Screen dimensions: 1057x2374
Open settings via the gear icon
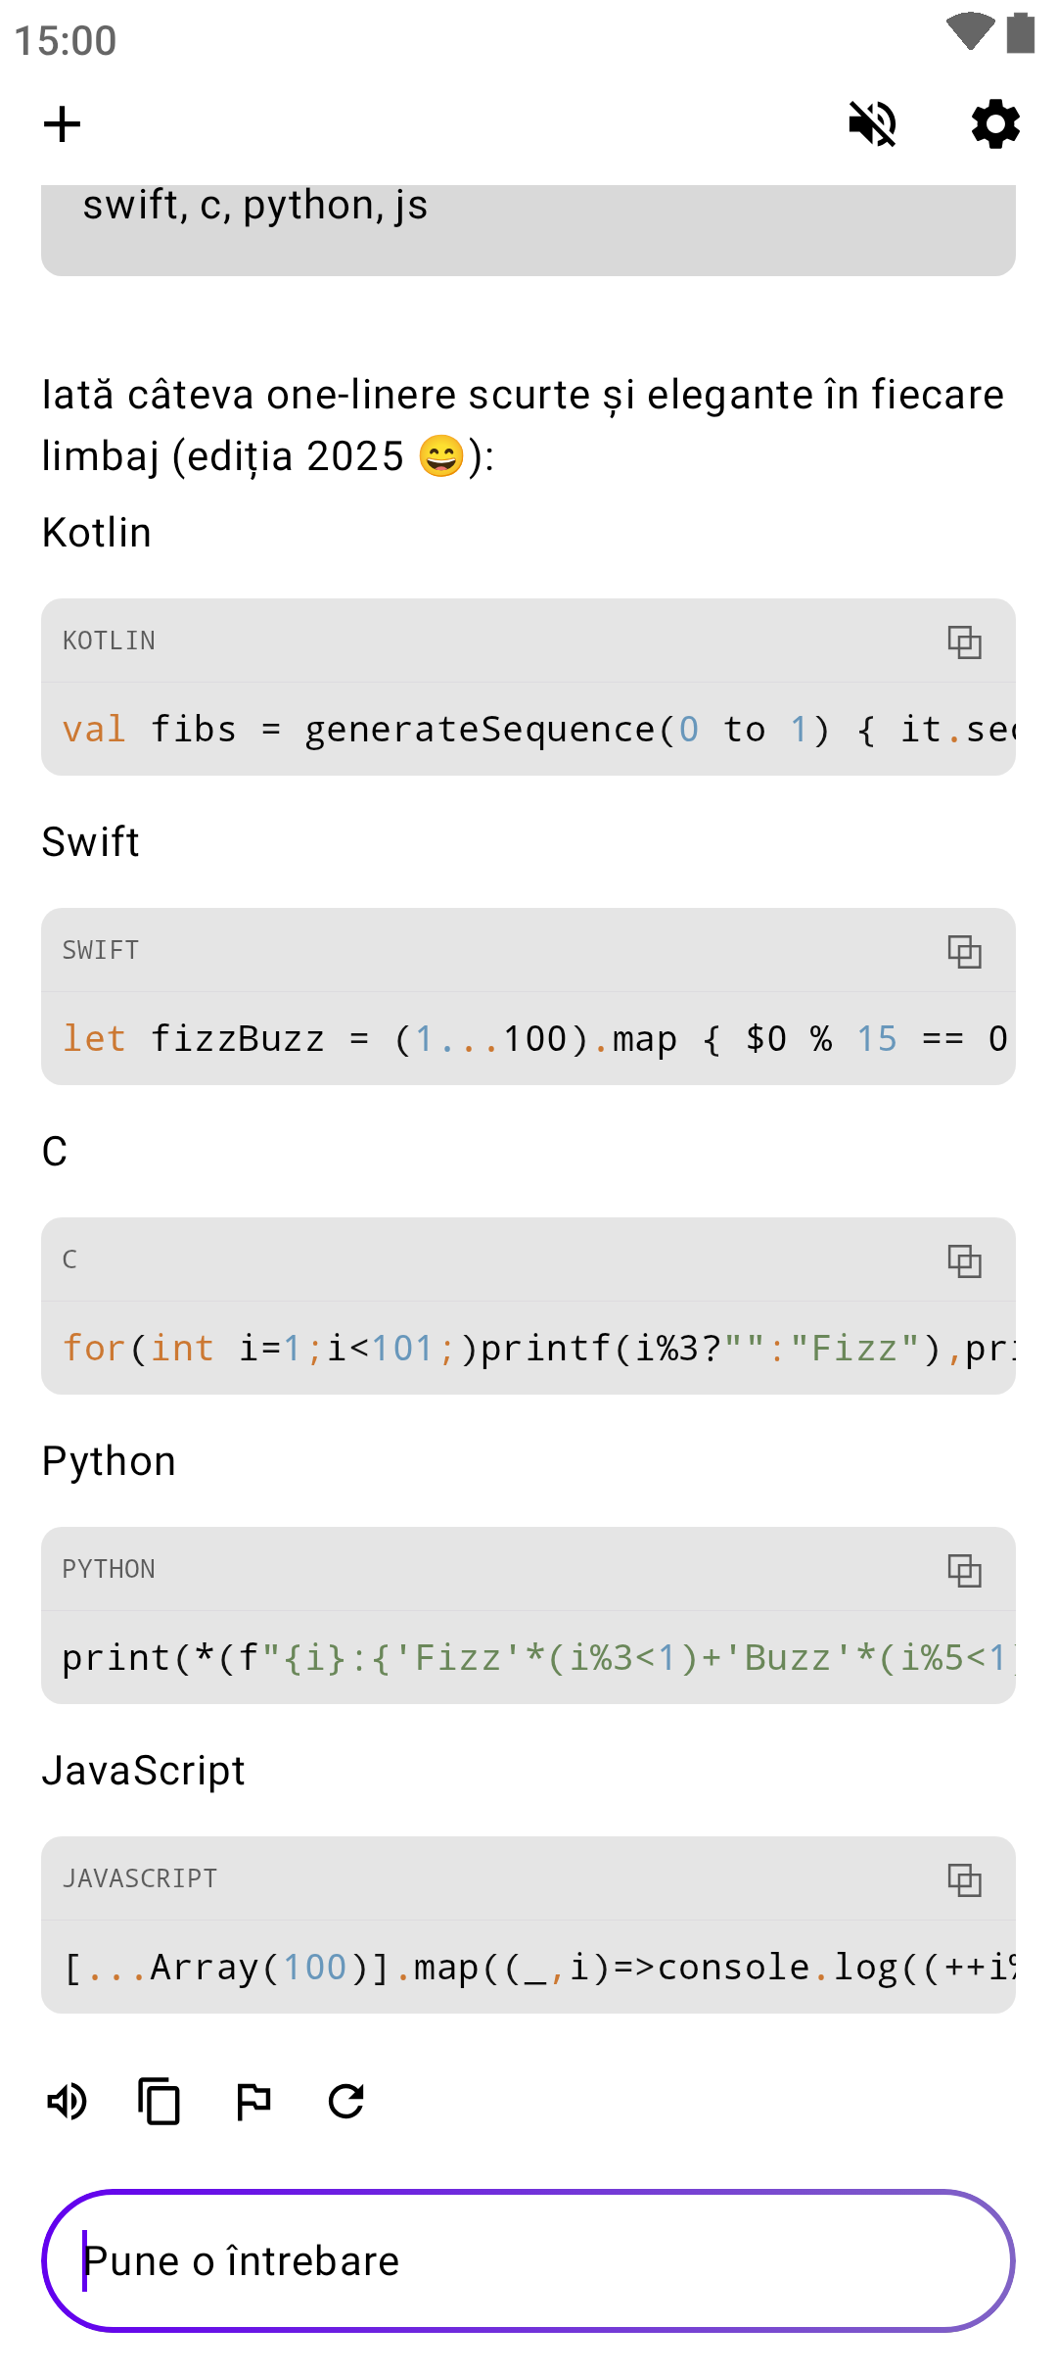click(995, 124)
